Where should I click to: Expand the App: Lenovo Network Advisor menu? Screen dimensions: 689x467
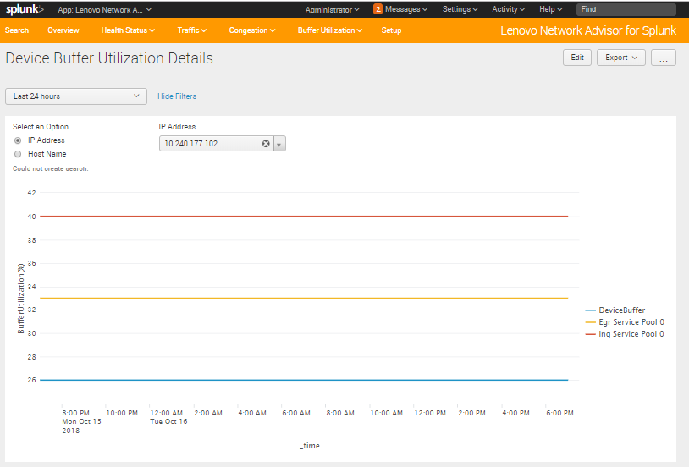tap(105, 9)
